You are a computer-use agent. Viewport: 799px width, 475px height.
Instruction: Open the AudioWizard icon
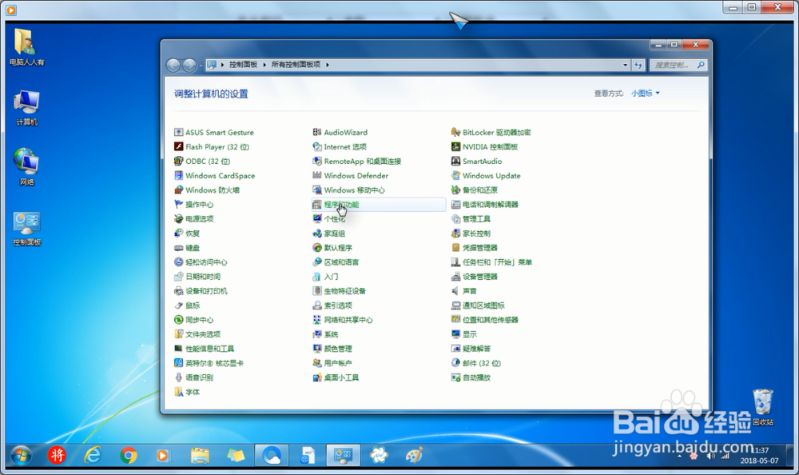(317, 132)
